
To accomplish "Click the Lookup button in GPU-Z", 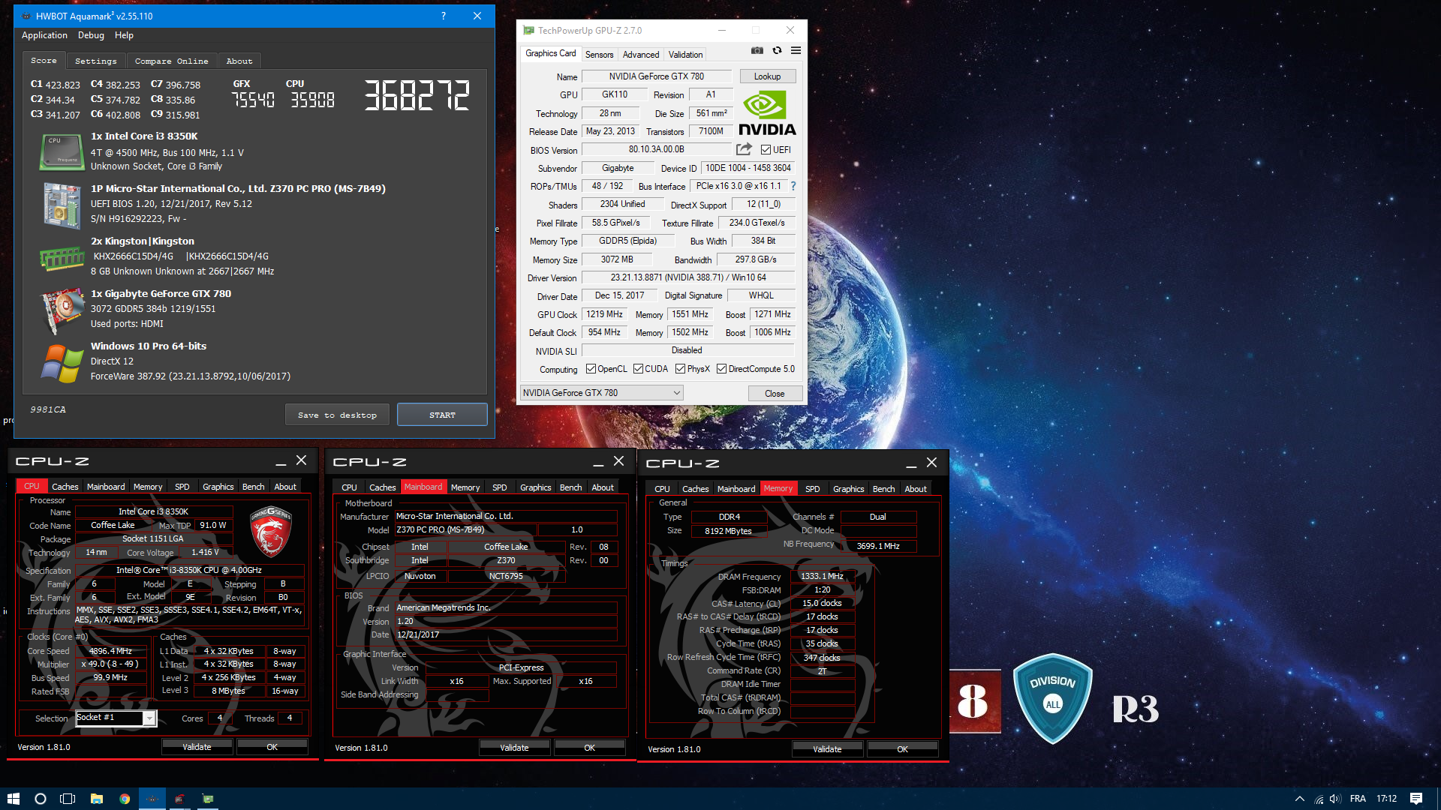I will point(767,76).
